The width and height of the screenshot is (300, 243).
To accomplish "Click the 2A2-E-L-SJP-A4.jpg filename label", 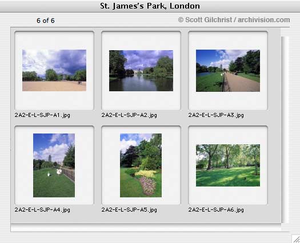I will click(x=42, y=210).
